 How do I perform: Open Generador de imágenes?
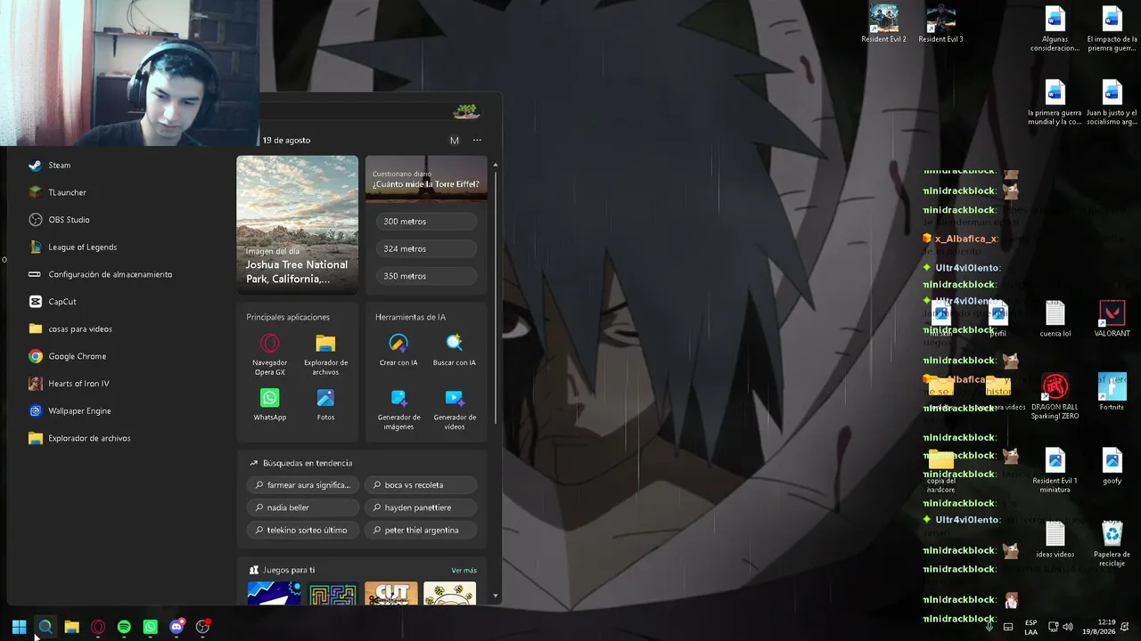[x=398, y=410]
